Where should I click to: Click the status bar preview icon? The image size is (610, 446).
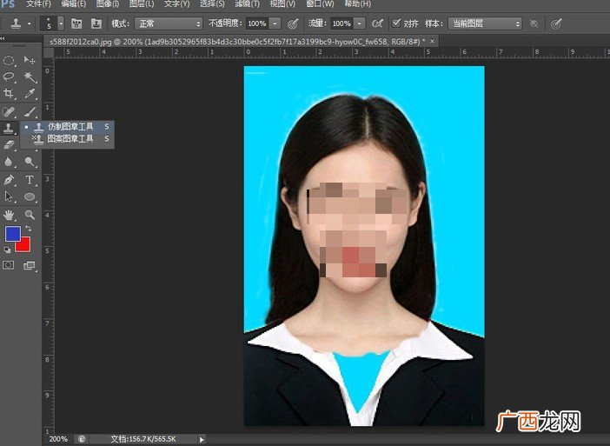(82, 439)
